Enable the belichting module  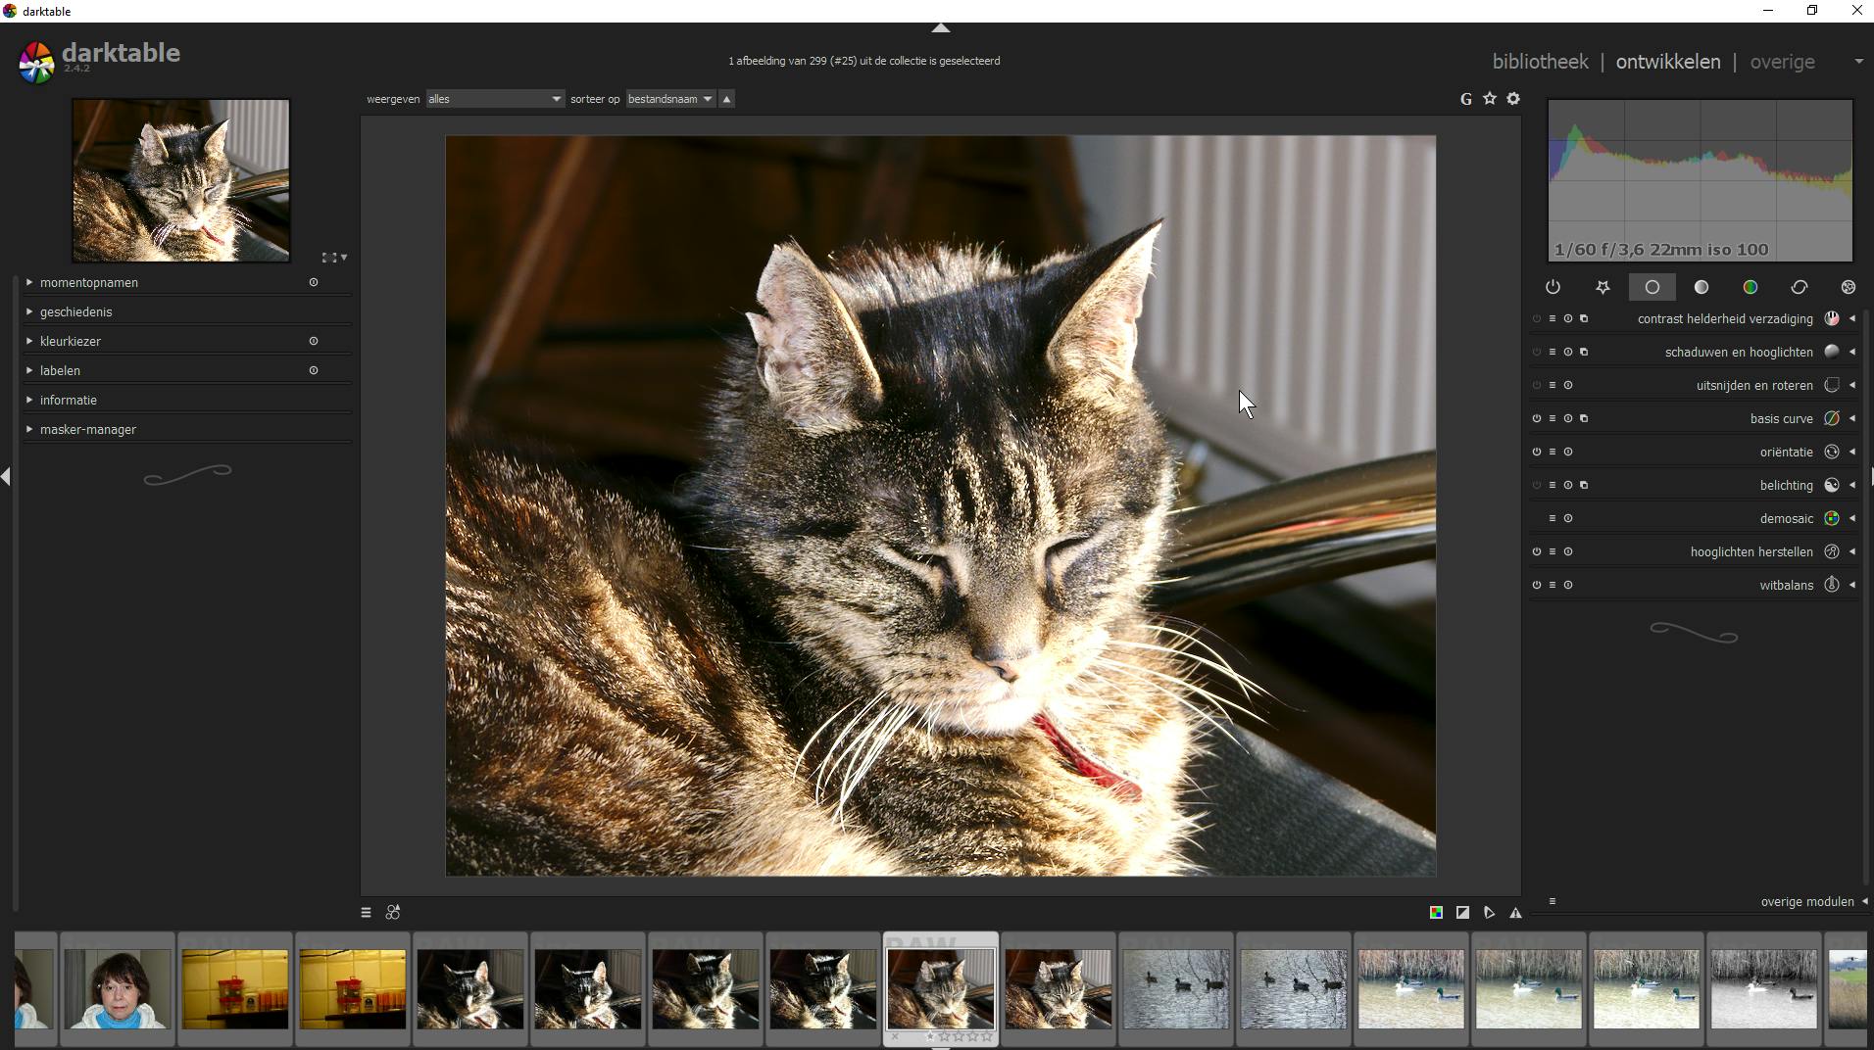[1537, 486]
